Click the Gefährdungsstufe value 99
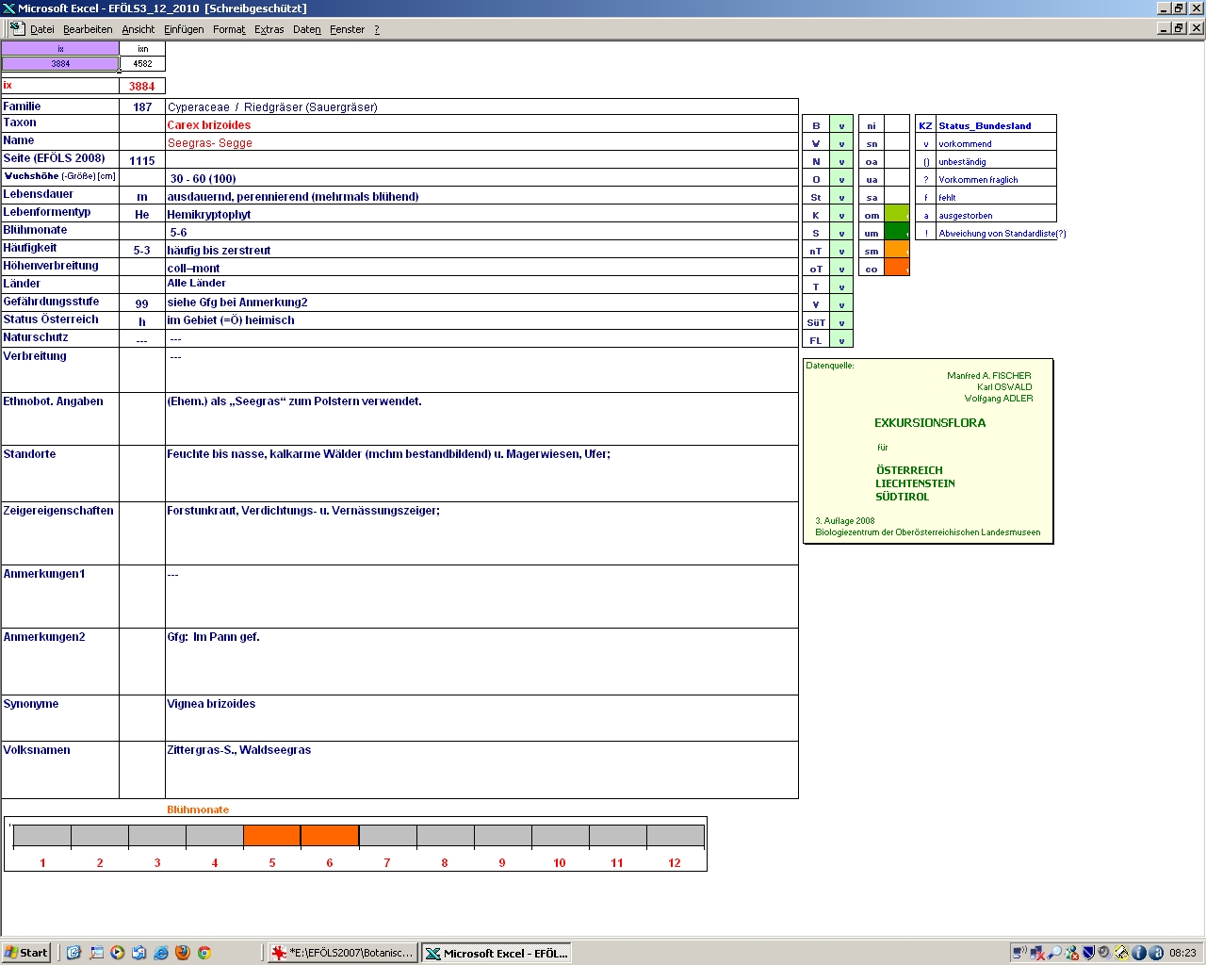Viewport: 1206px width, 965px height. point(142,303)
